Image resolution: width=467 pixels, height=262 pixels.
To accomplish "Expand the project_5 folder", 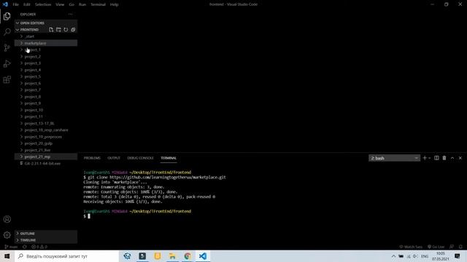I will tap(46, 76).
